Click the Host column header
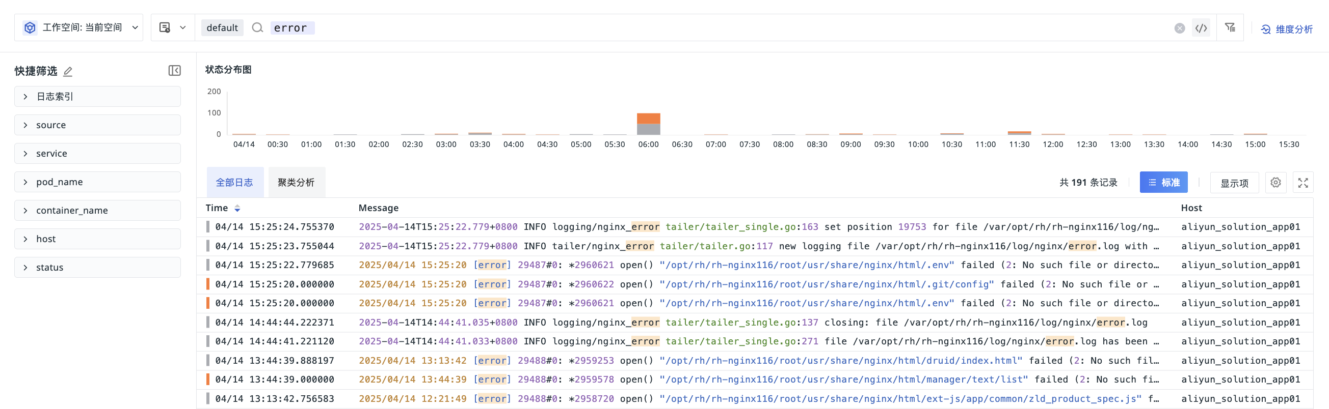 point(1191,208)
